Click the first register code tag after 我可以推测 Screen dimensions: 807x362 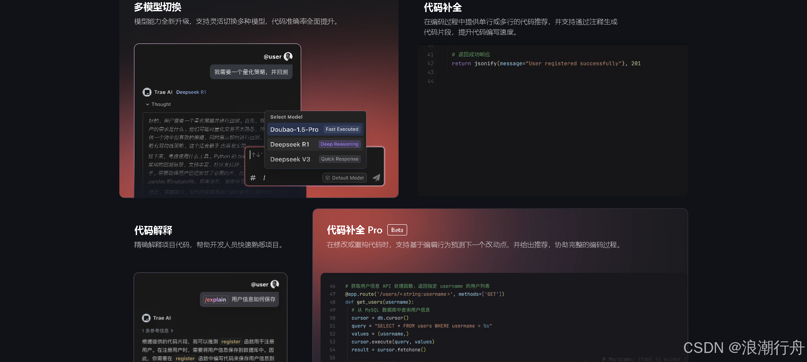tap(231, 342)
